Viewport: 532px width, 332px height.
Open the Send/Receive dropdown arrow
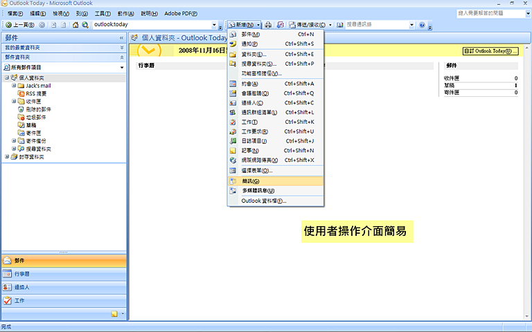[330, 25]
